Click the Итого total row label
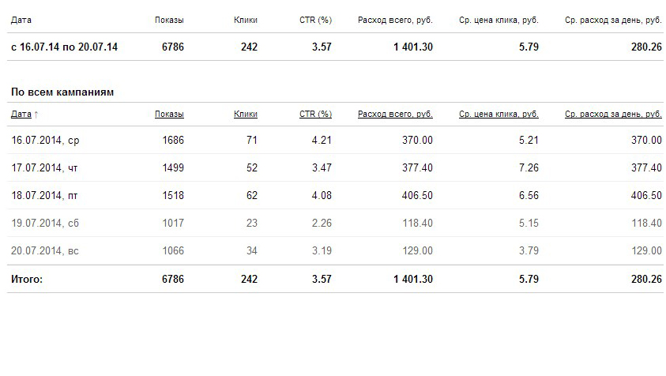This screenshot has width=666, height=376. pos(27,279)
